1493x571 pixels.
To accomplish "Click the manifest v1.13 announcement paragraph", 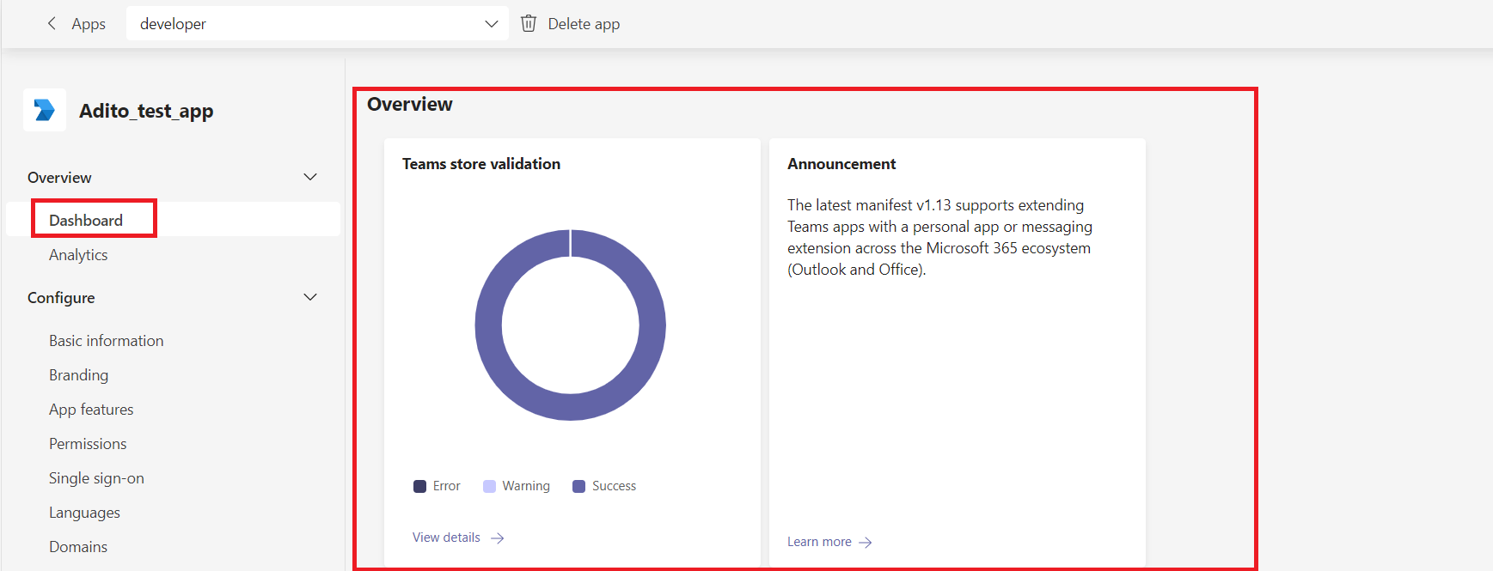I will [x=939, y=237].
